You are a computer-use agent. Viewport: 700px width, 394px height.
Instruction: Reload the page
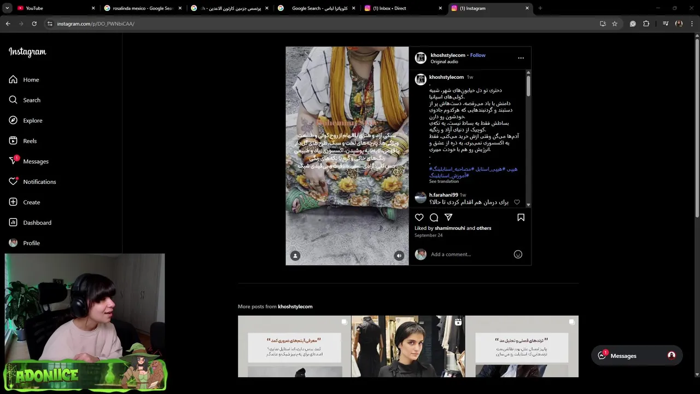34,24
